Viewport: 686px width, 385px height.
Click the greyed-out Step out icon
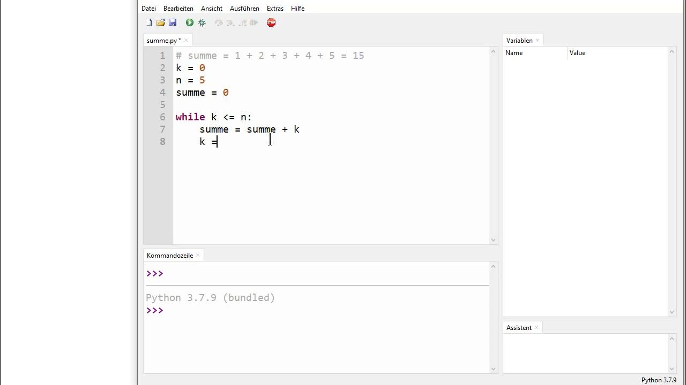242,22
